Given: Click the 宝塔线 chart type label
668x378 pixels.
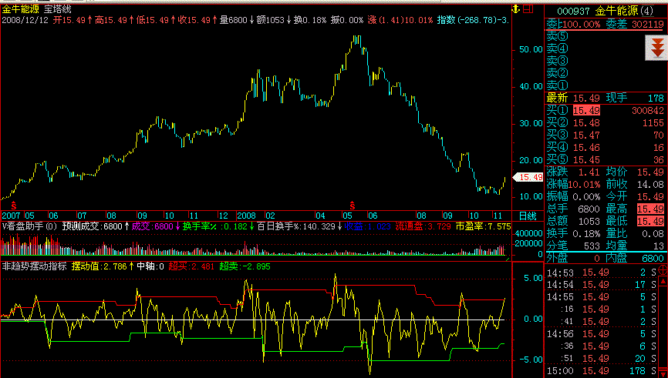Looking at the screenshot, I should click(58, 9).
